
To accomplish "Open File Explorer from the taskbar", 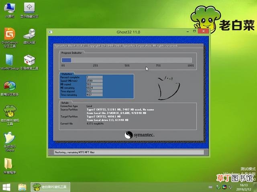I will click(22, 187).
